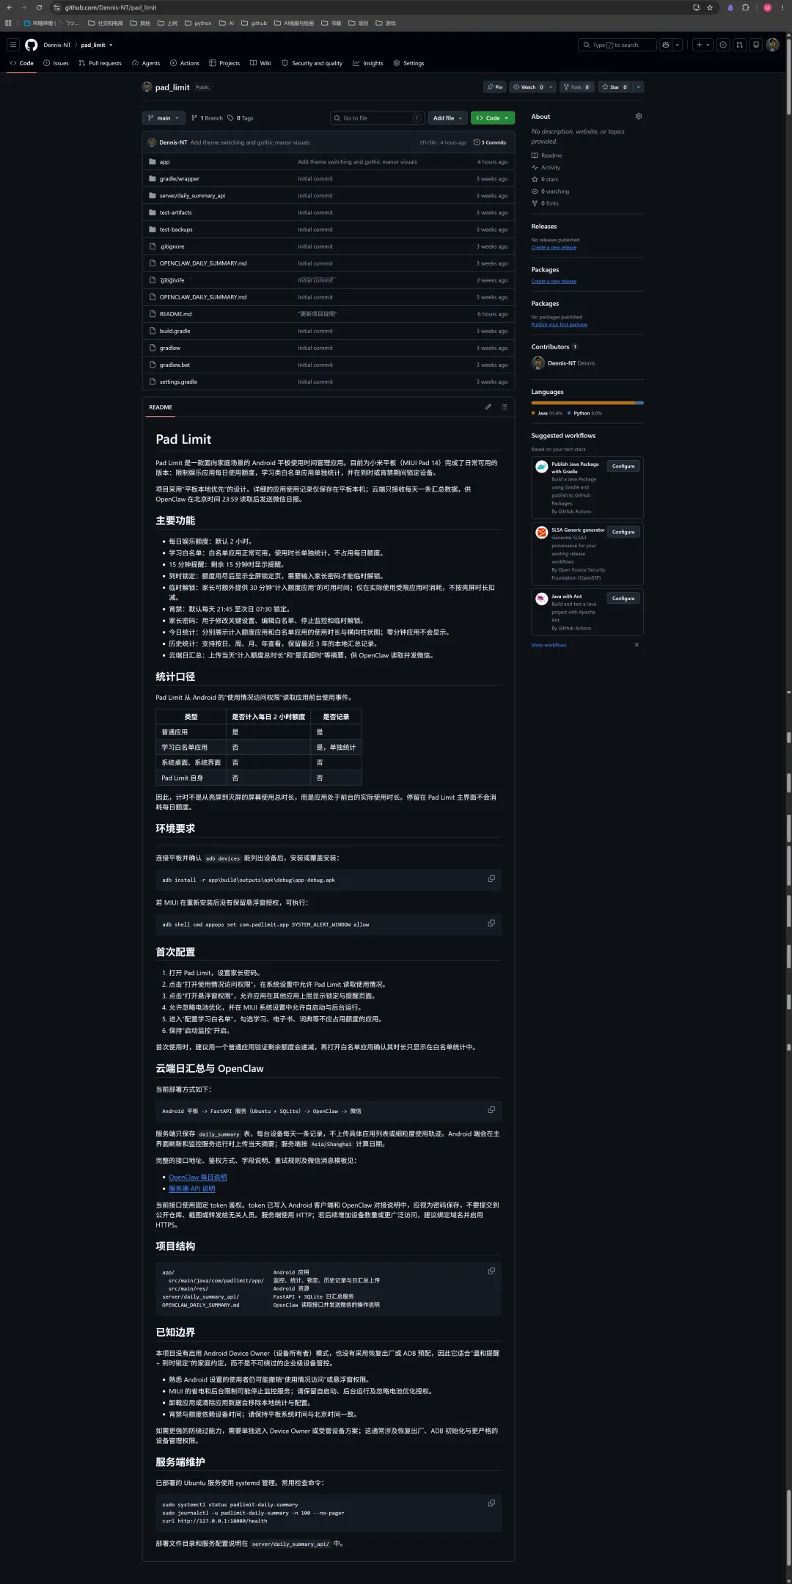Open Copilot chat icon in the GitHub header
Screen dimensions: 792x1584
pos(666,45)
